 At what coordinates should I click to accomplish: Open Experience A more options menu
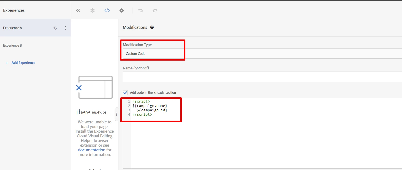[x=66, y=28]
